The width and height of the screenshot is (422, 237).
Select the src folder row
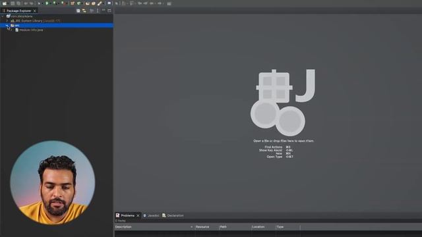tap(57, 25)
